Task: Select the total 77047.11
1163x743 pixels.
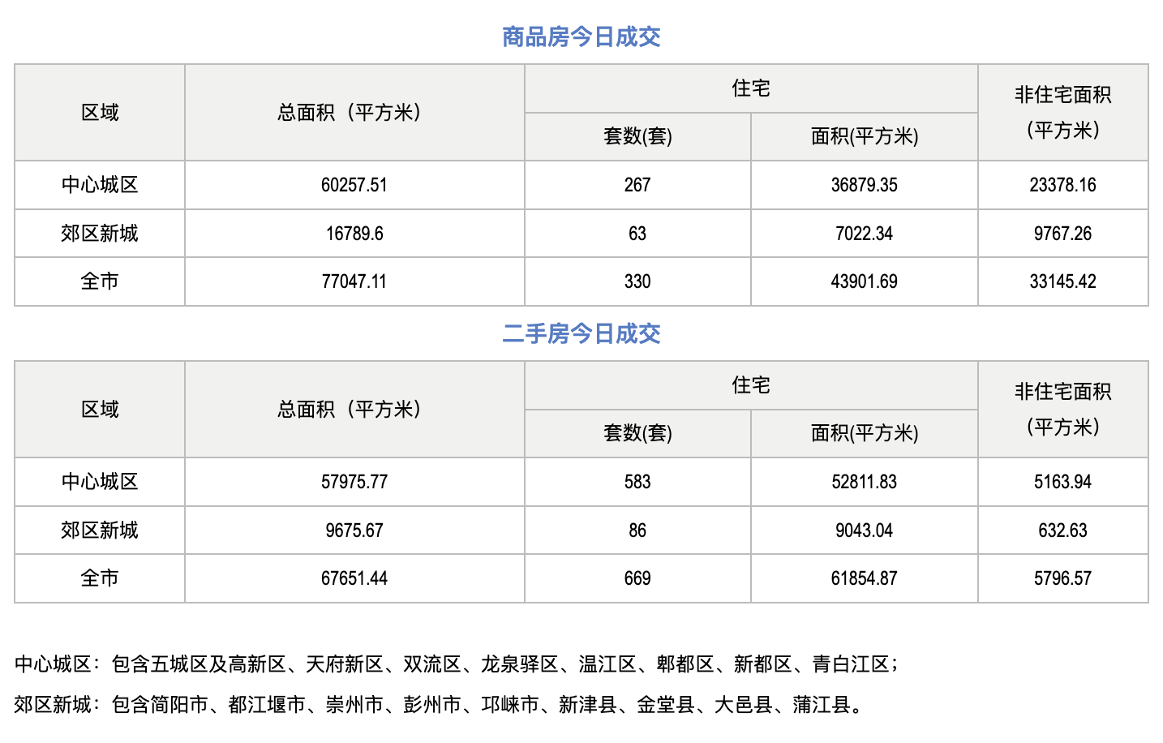Action: (x=354, y=281)
